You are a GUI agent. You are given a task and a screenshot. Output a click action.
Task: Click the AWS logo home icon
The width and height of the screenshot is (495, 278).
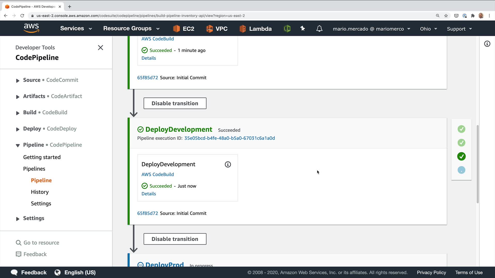coord(31,28)
